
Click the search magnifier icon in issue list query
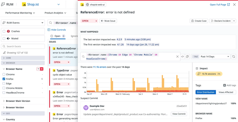click(51, 23)
